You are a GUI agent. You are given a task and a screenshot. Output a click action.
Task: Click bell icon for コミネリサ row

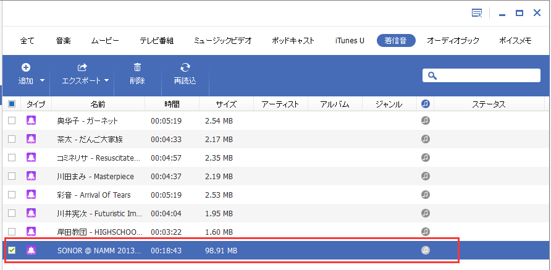pyautogui.click(x=32, y=158)
